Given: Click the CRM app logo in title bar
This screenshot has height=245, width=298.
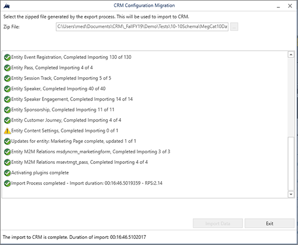Looking at the screenshot, I should [x=7, y=6].
